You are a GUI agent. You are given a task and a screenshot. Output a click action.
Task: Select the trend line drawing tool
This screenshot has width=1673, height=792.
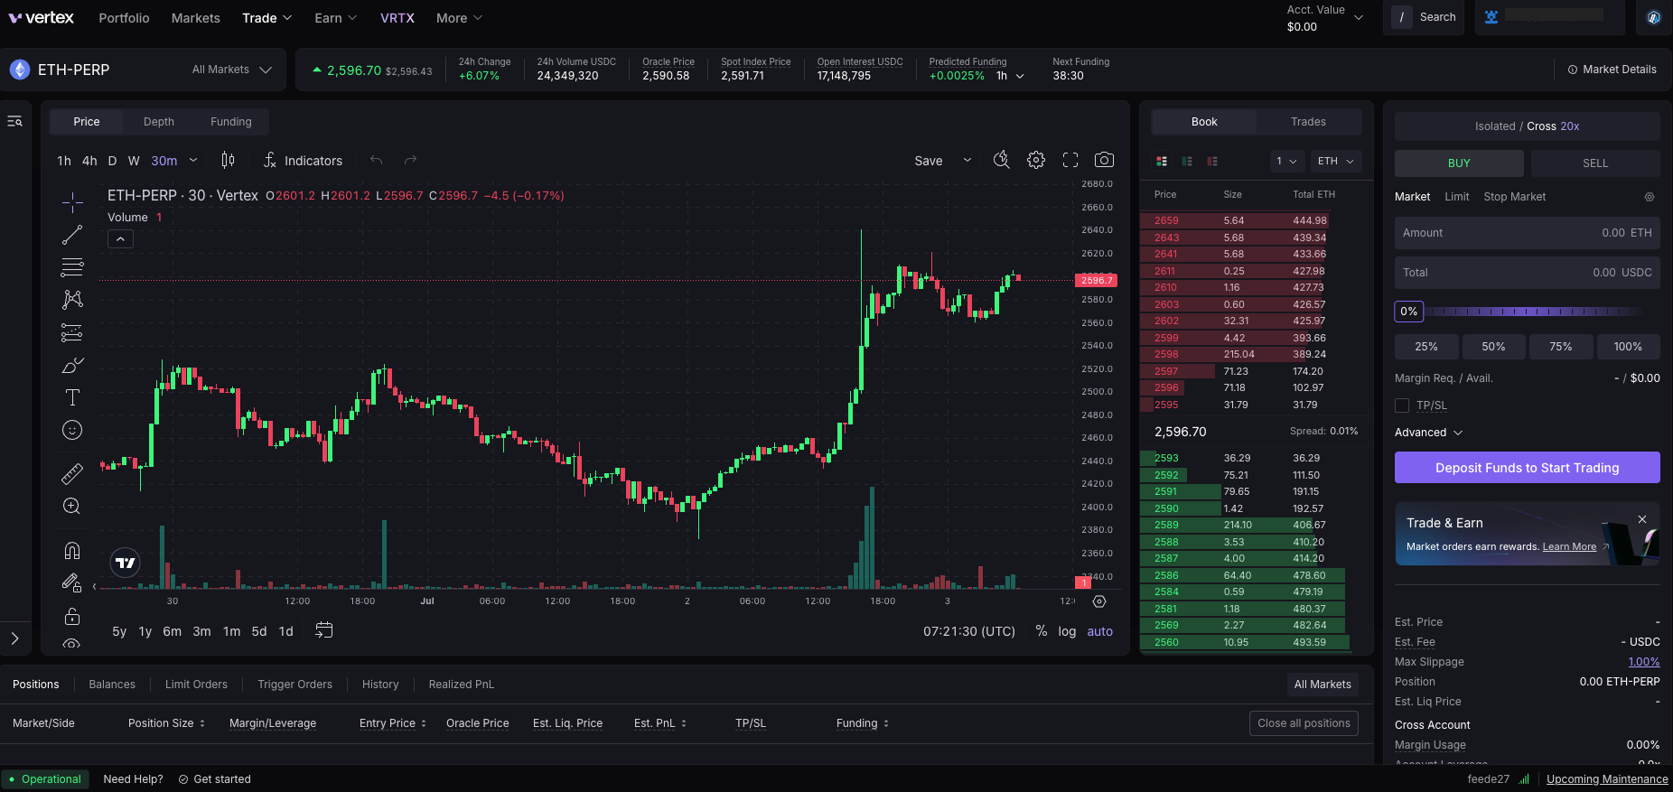click(72, 235)
